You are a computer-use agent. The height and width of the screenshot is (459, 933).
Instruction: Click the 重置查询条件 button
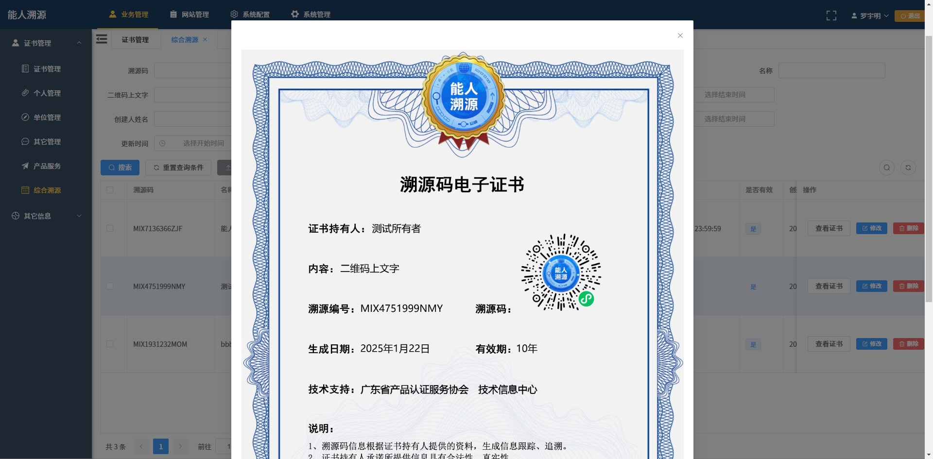[x=178, y=168]
